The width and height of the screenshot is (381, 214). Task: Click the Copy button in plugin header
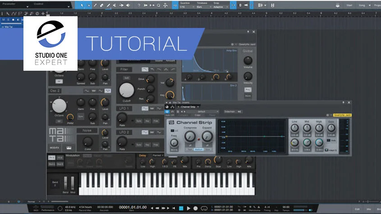(197, 115)
